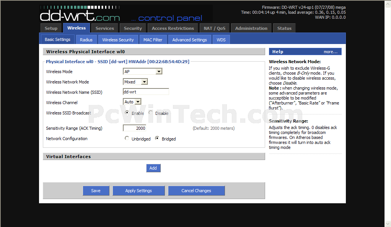The width and height of the screenshot is (391, 227).
Task: Click the Virtual Interfaces heading
Action: pos(68,157)
